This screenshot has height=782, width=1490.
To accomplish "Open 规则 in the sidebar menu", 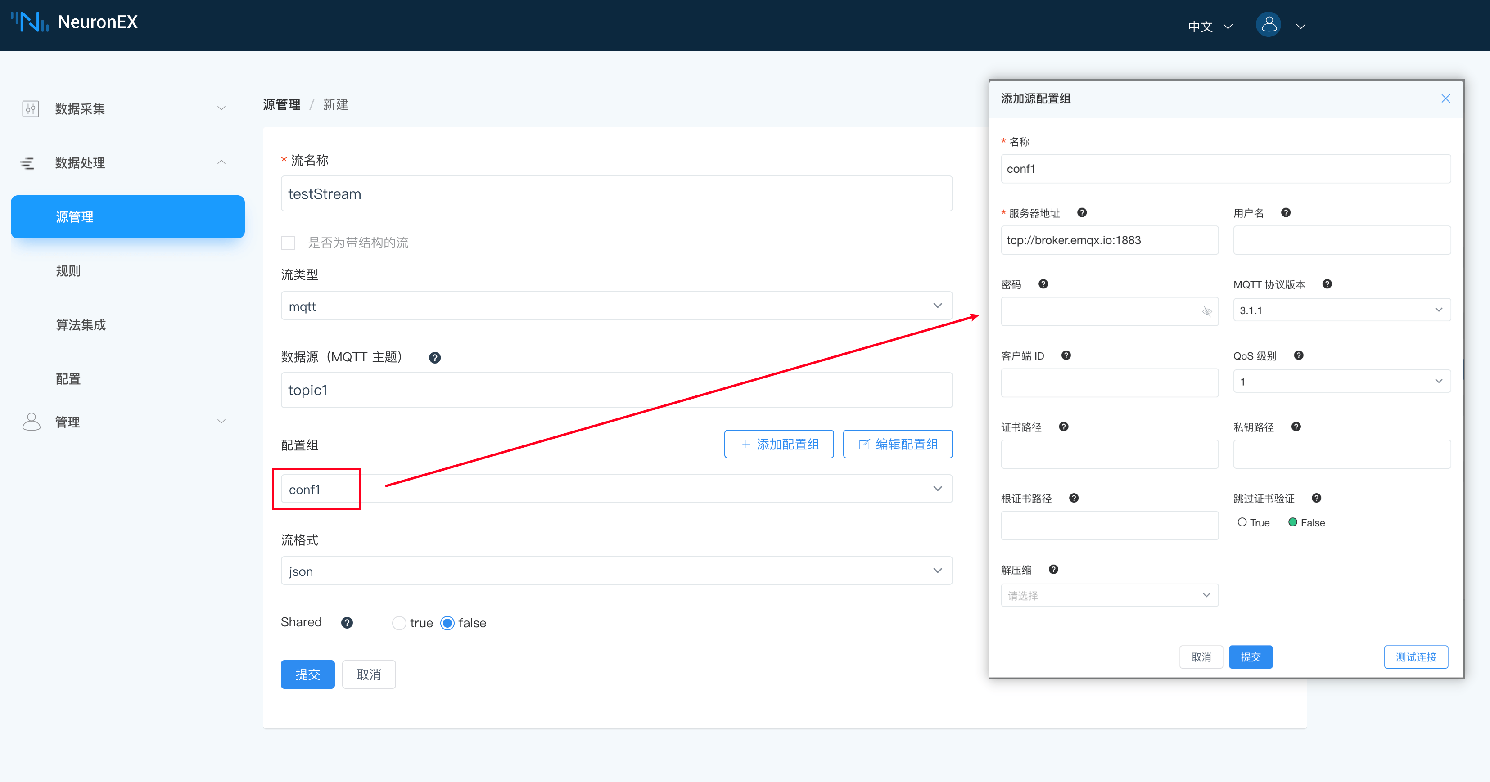I will [68, 271].
